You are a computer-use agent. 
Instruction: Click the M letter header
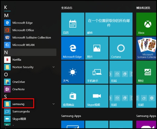point(6,15)
